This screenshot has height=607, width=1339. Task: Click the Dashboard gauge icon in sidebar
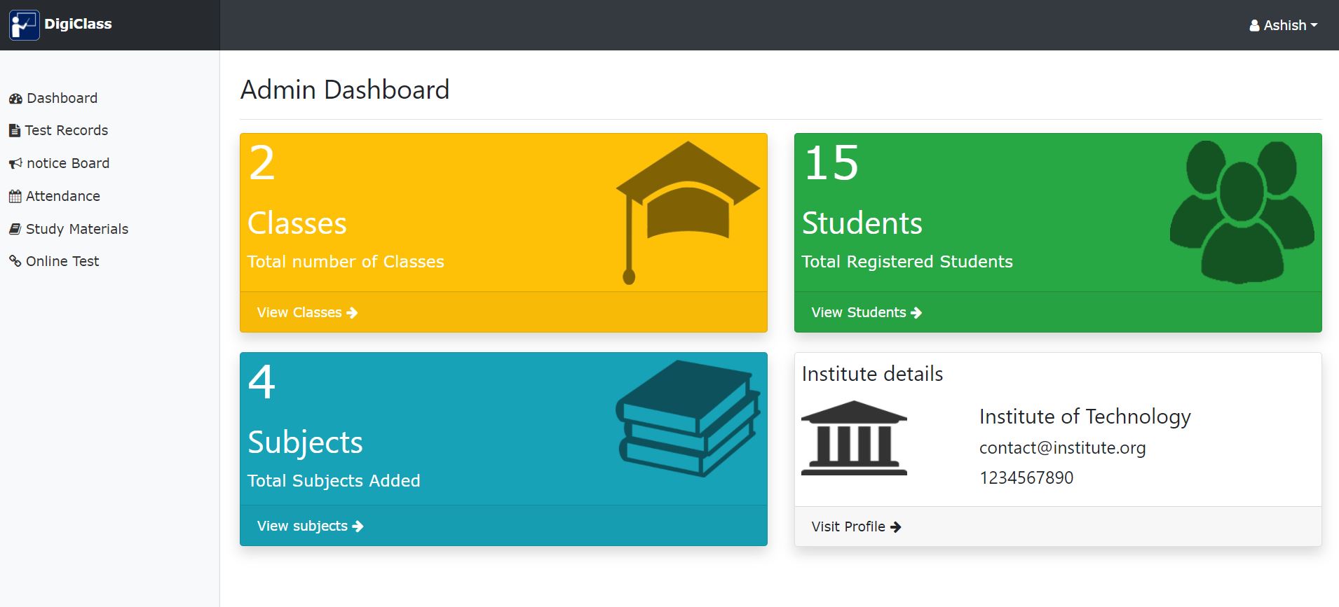(x=15, y=99)
